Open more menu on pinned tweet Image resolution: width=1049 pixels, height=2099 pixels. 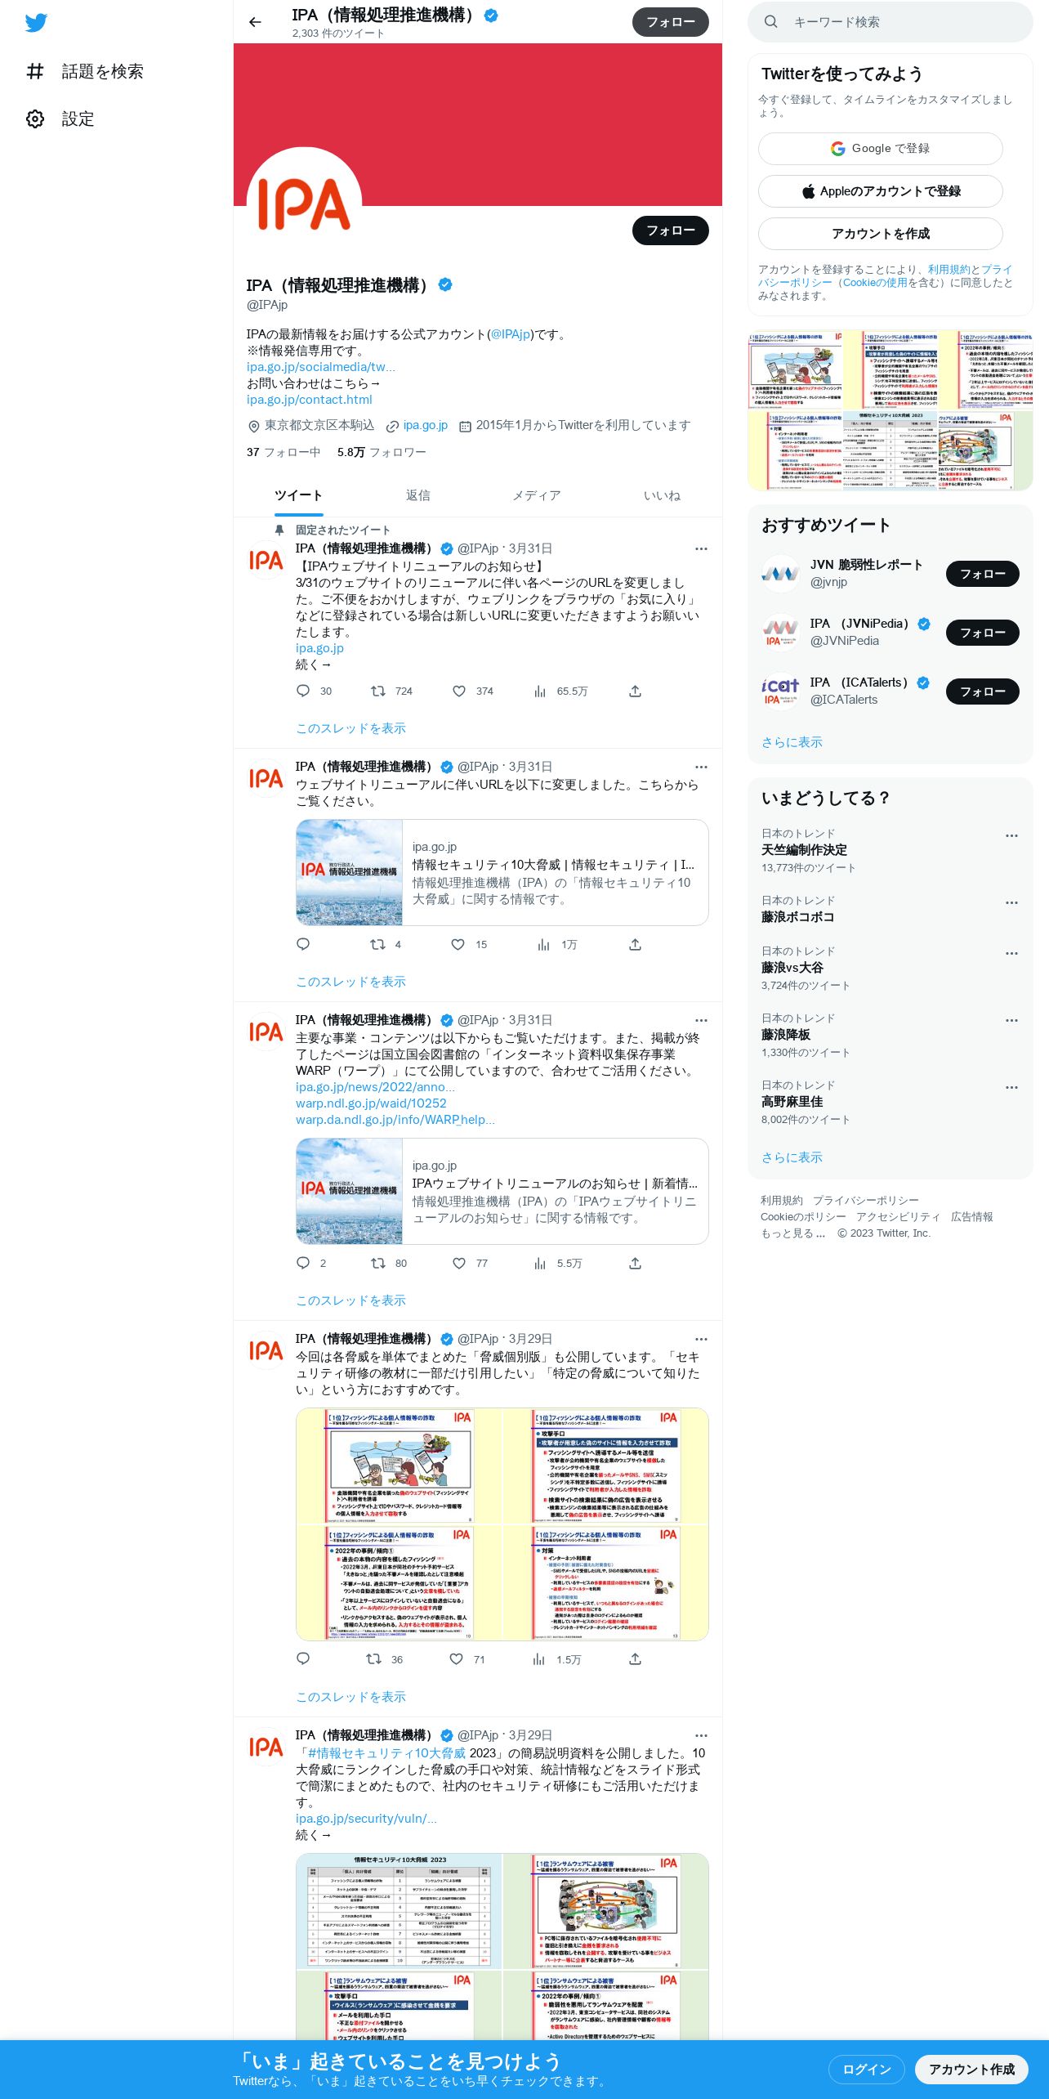click(x=701, y=548)
